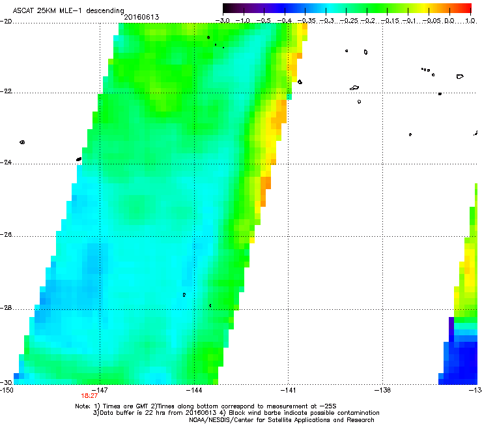The height and width of the screenshot is (424, 482).
Task: Click the cyan section of the color bar
Action: click(x=329, y=8)
